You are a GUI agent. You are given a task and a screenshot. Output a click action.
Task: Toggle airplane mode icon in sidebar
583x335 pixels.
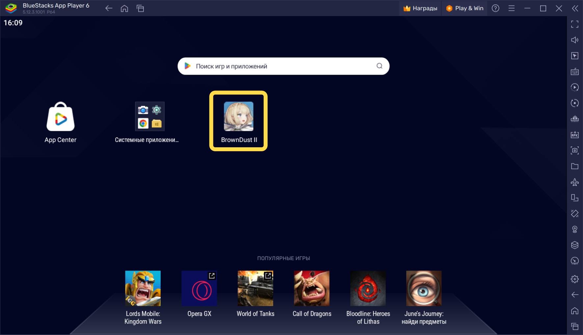pos(575,182)
